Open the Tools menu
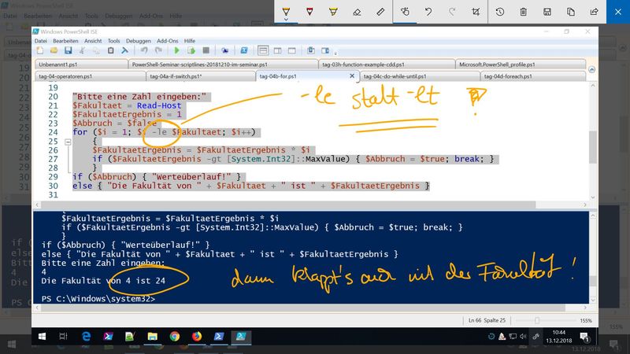 click(113, 41)
